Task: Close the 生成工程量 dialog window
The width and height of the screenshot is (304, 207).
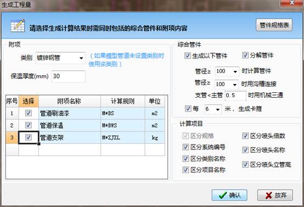Action: pyautogui.click(x=292, y=3)
